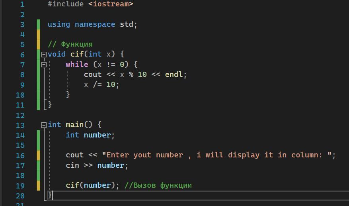Click 'cout' on line 8

pyautogui.click(x=93, y=75)
